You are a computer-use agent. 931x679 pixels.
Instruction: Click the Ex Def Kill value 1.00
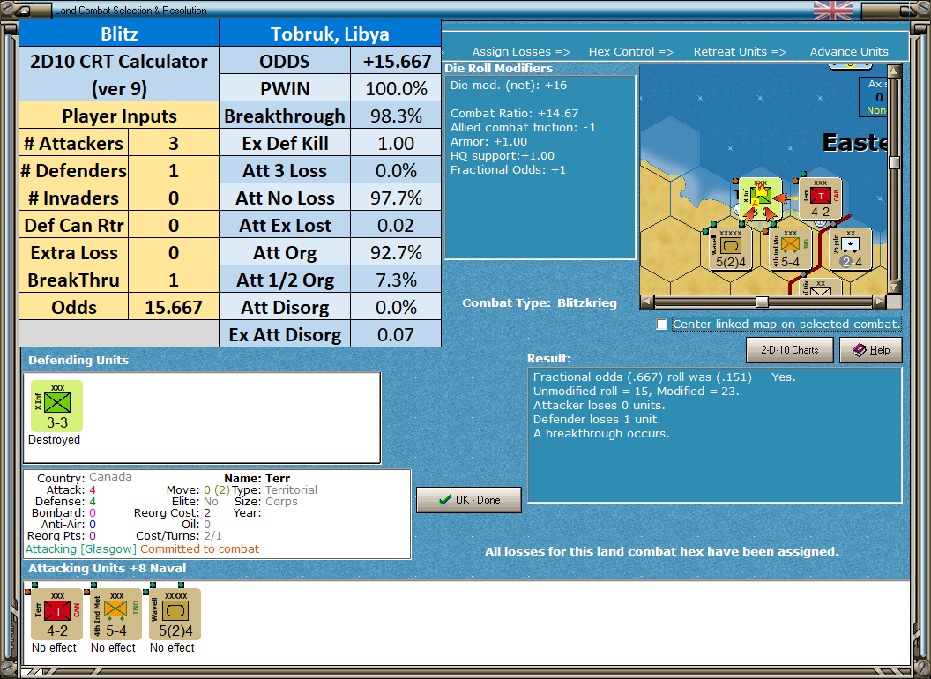[396, 143]
